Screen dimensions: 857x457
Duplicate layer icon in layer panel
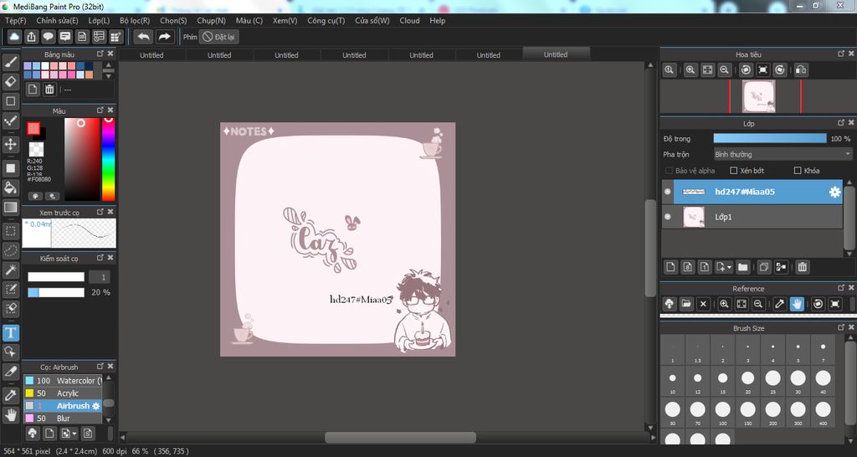[763, 267]
